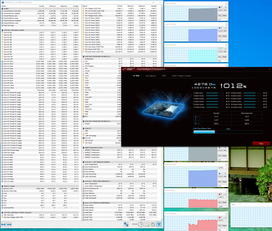Image resolution: width=272 pixels, height=231 pixels.
Task: Switch to the EPU tab
Action: pos(164,76)
